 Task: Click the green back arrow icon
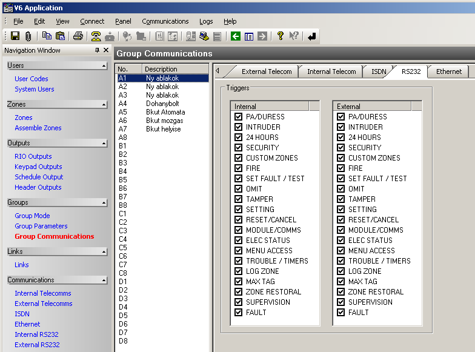(236, 36)
